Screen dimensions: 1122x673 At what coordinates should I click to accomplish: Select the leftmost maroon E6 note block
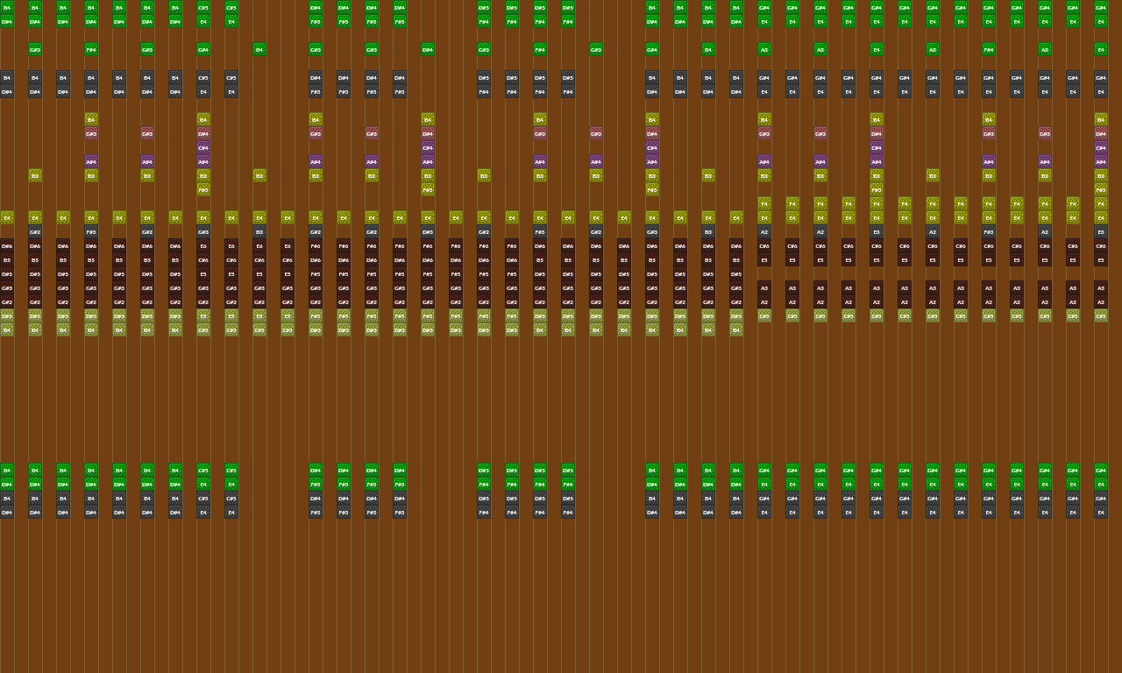click(x=203, y=246)
